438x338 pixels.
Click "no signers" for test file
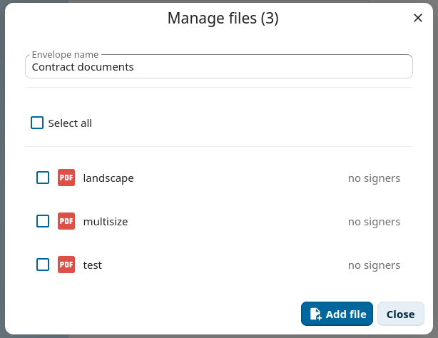coord(374,265)
